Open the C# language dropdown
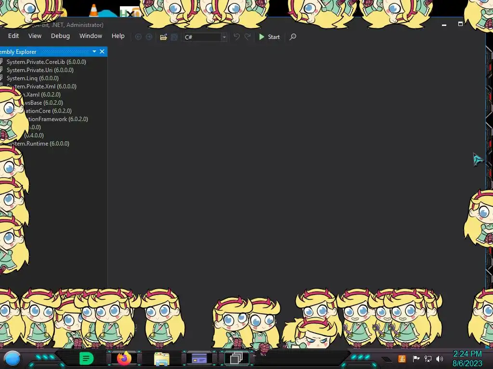493x369 pixels. point(205,37)
